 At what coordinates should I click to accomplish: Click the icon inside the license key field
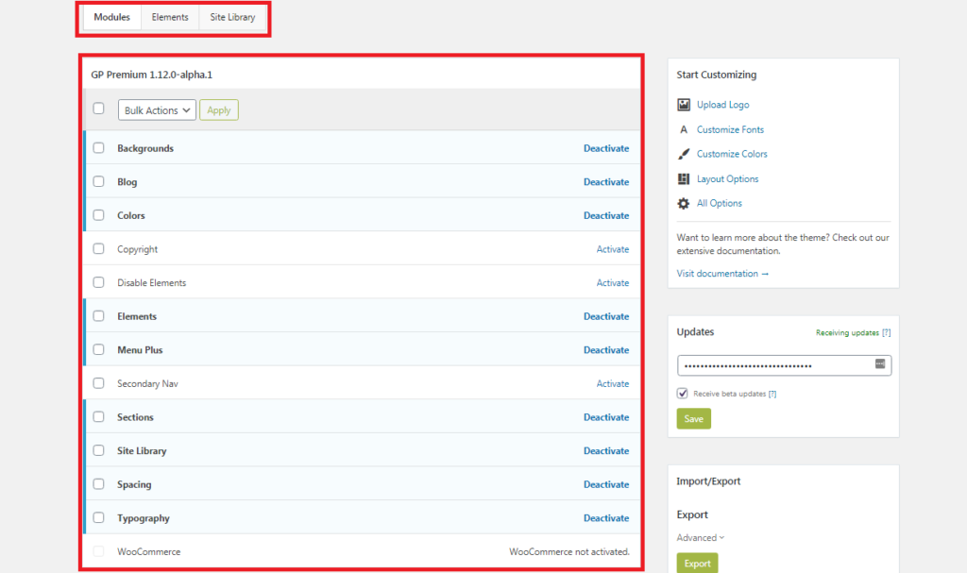(880, 364)
